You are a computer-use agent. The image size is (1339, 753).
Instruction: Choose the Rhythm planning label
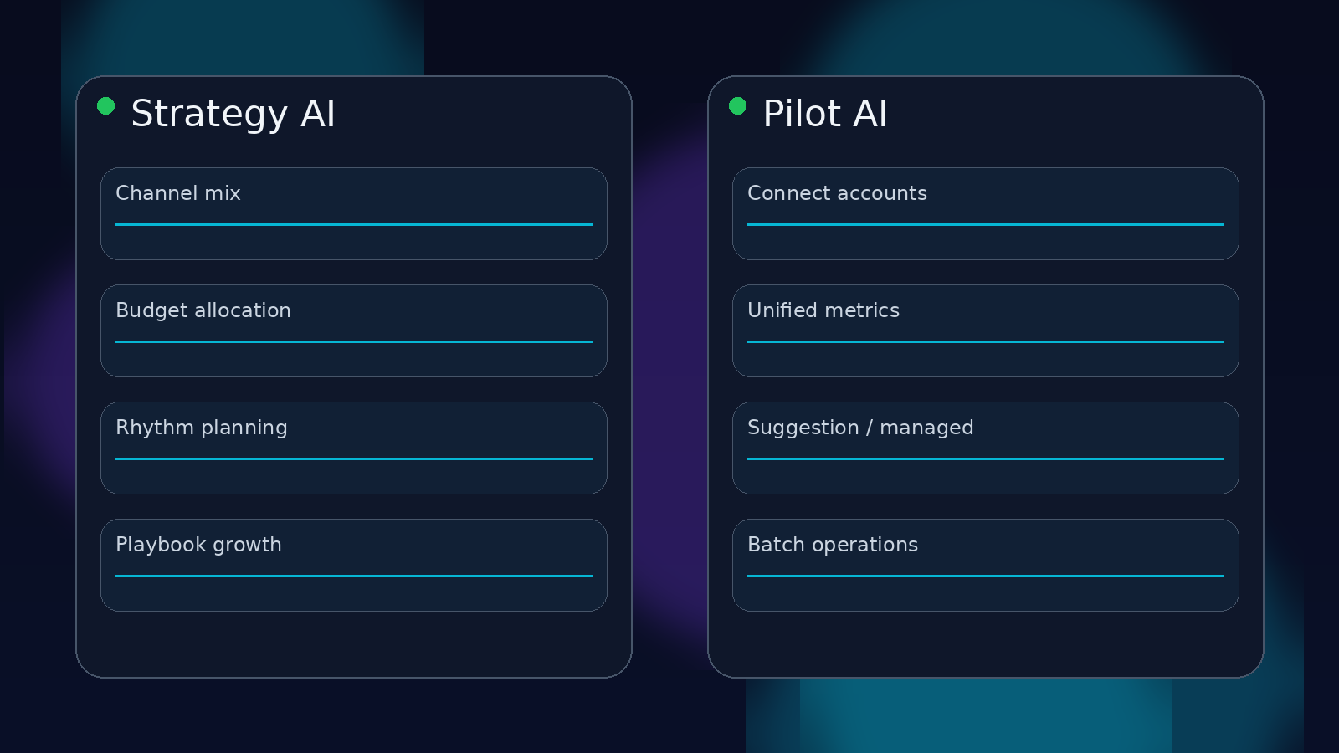click(202, 428)
